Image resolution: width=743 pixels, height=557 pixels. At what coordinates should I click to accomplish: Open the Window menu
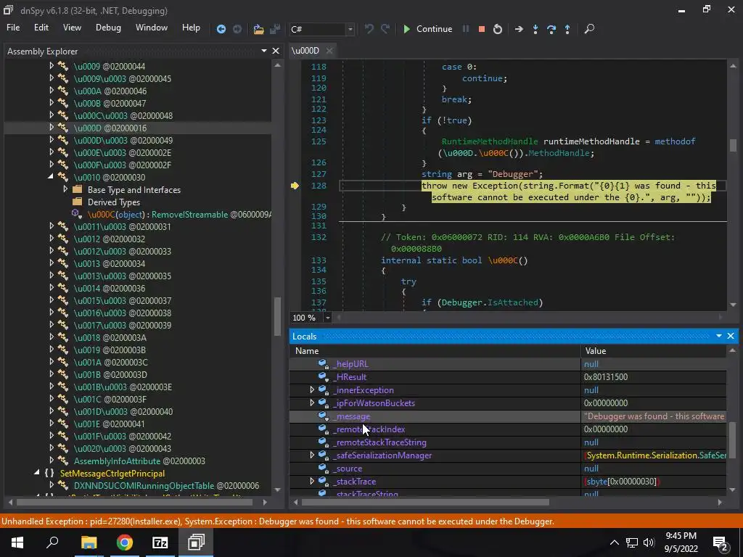click(151, 28)
